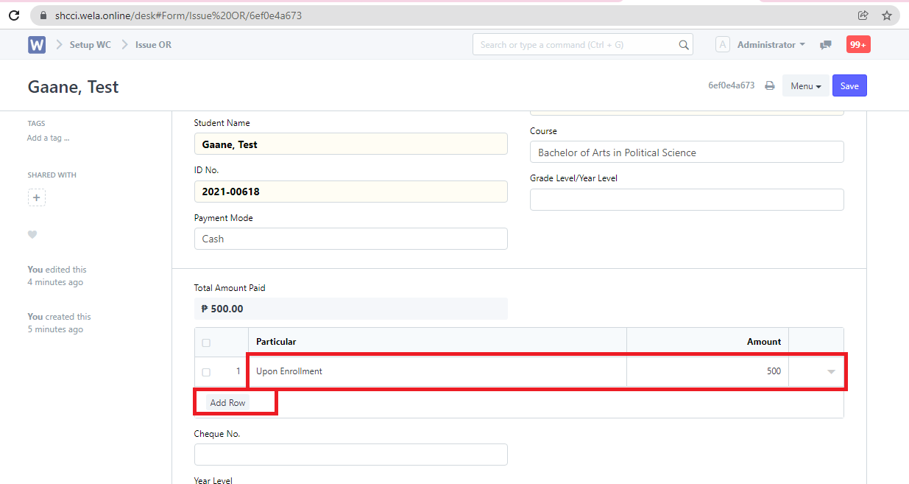Click the plus icon under Shared With
Image resolution: width=909 pixels, height=484 pixels.
coord(37,197)
